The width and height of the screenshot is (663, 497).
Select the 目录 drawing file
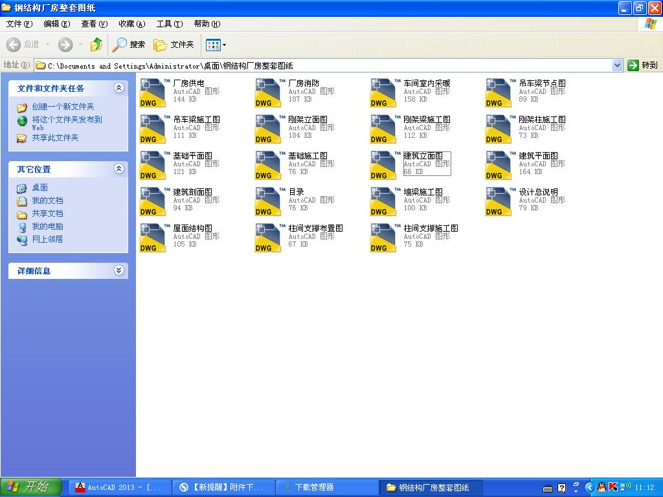pyautogui.click(x=267, y=201)
